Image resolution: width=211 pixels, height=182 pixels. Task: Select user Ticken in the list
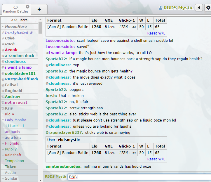(x=19, y=167)
